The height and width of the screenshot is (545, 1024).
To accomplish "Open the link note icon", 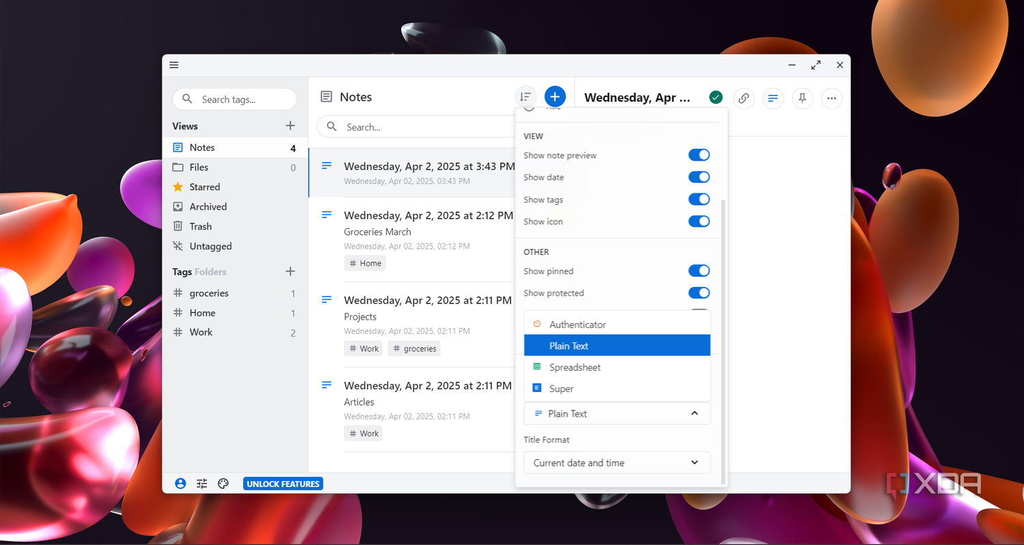I will (x=743, y=98).
